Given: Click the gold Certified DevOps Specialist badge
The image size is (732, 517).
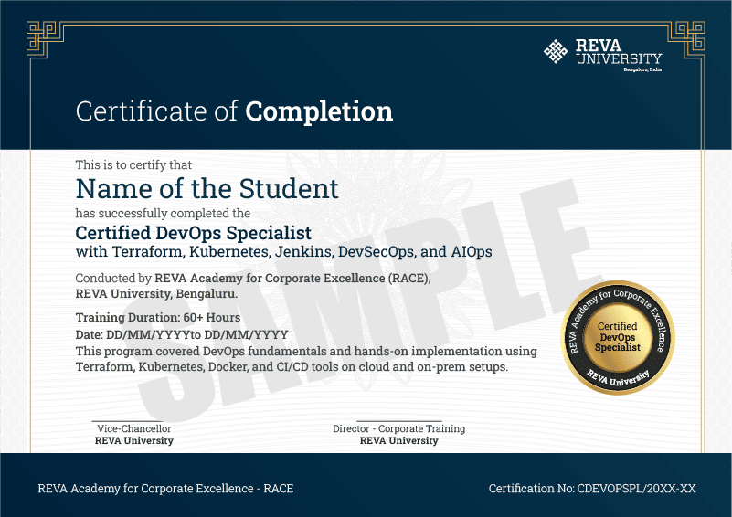Looking at the screenshot, I should point(618,337).
